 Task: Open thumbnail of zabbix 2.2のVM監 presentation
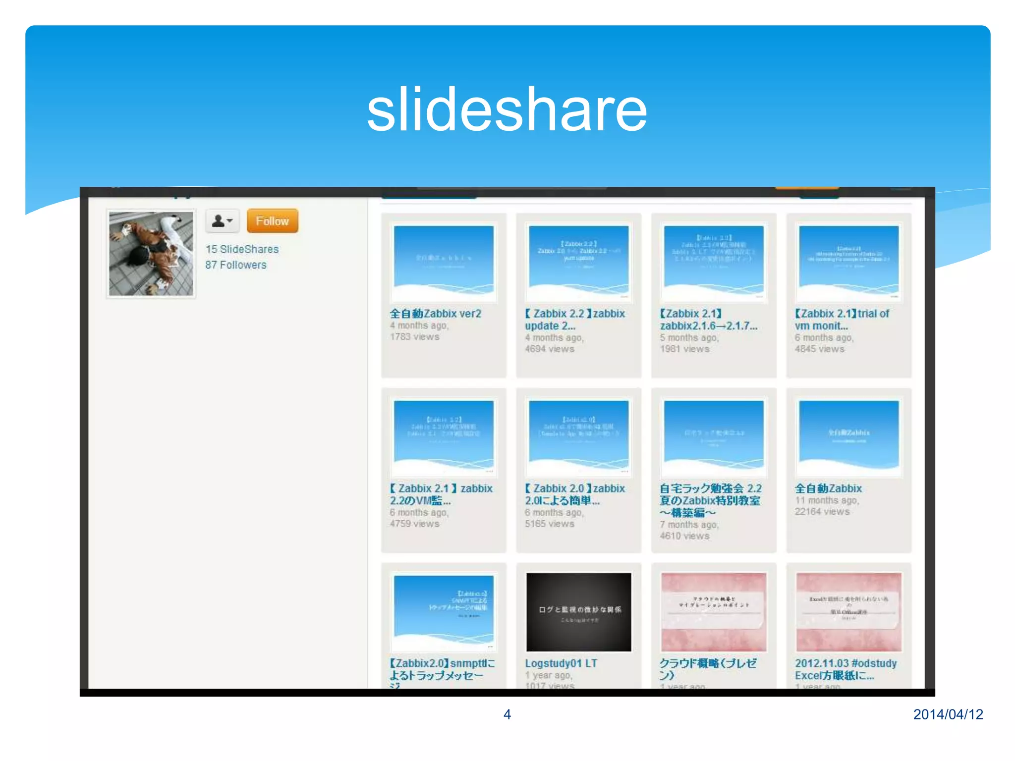click(444, 437)
